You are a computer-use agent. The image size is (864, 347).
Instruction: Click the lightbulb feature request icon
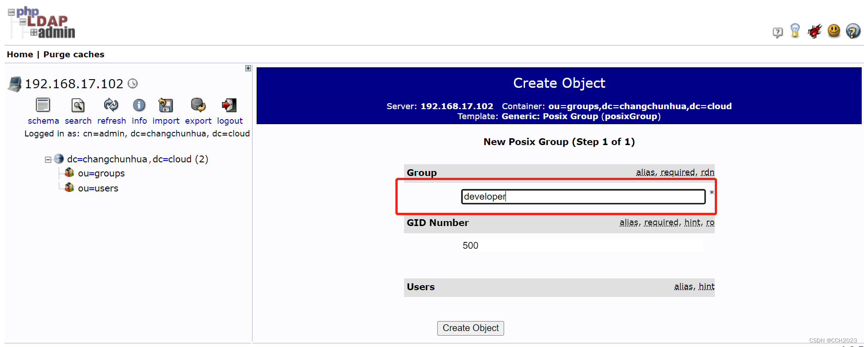click(x=795, y=31)
